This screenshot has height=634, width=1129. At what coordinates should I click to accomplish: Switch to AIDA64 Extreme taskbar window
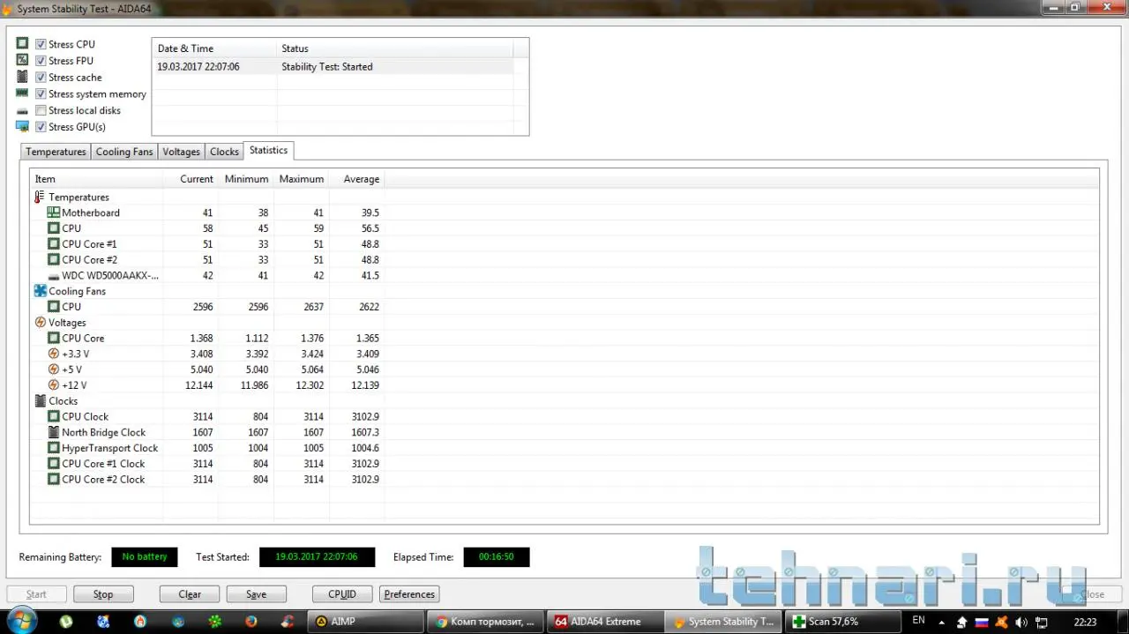pyautogui.click(x=605, y=622)
